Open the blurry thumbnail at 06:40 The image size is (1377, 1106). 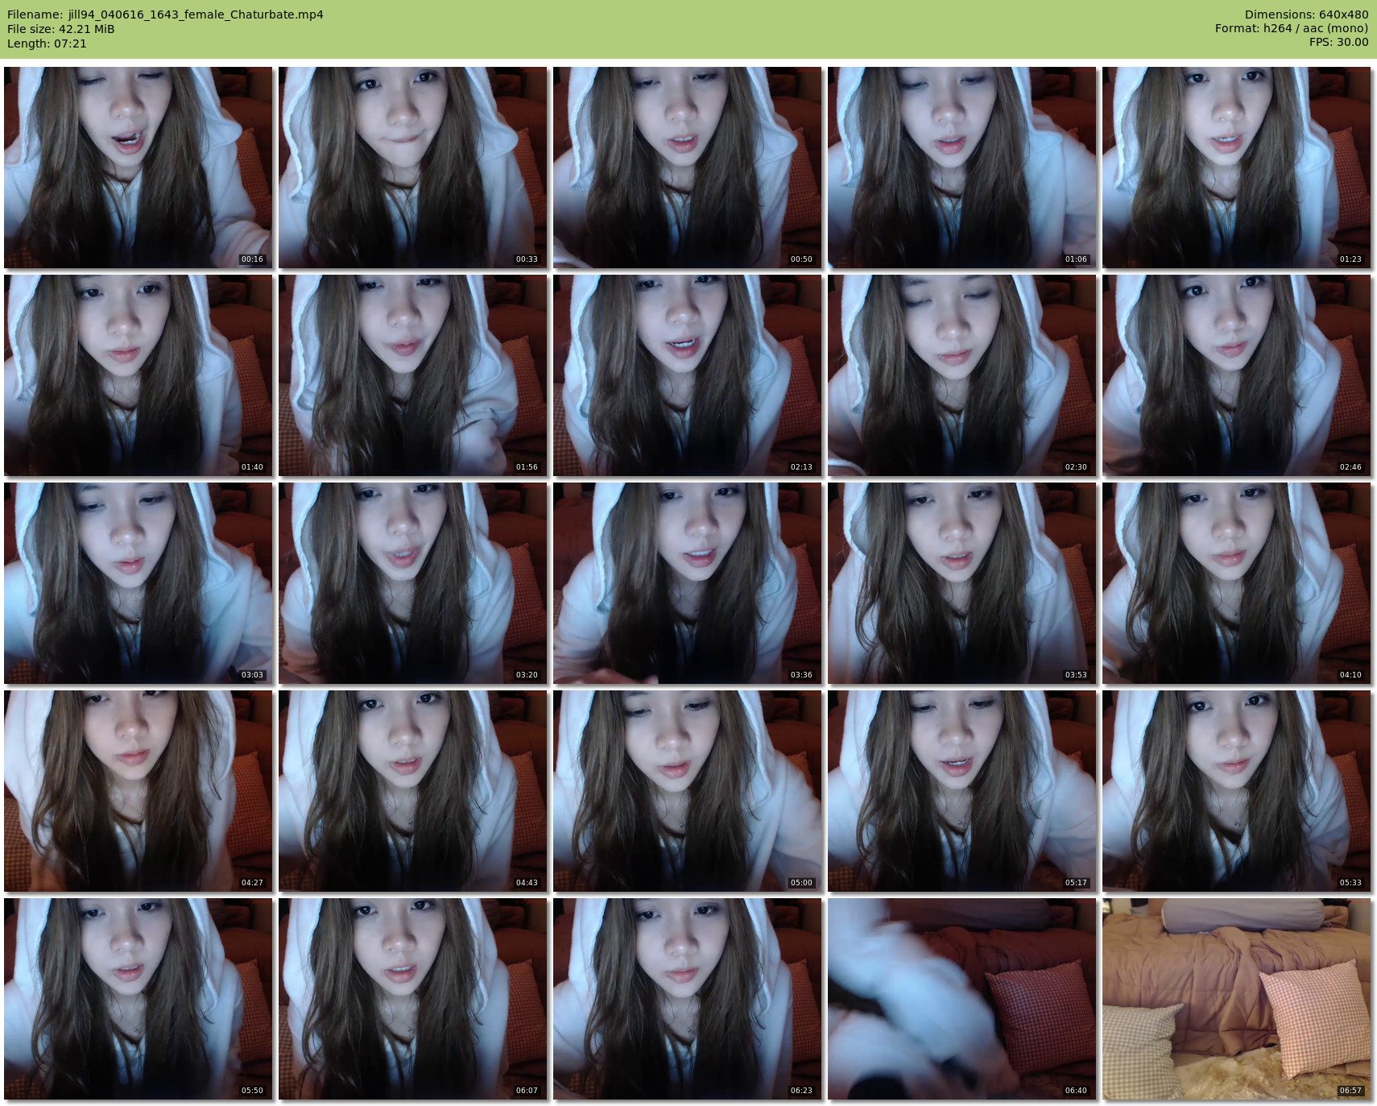pos(961,998)
